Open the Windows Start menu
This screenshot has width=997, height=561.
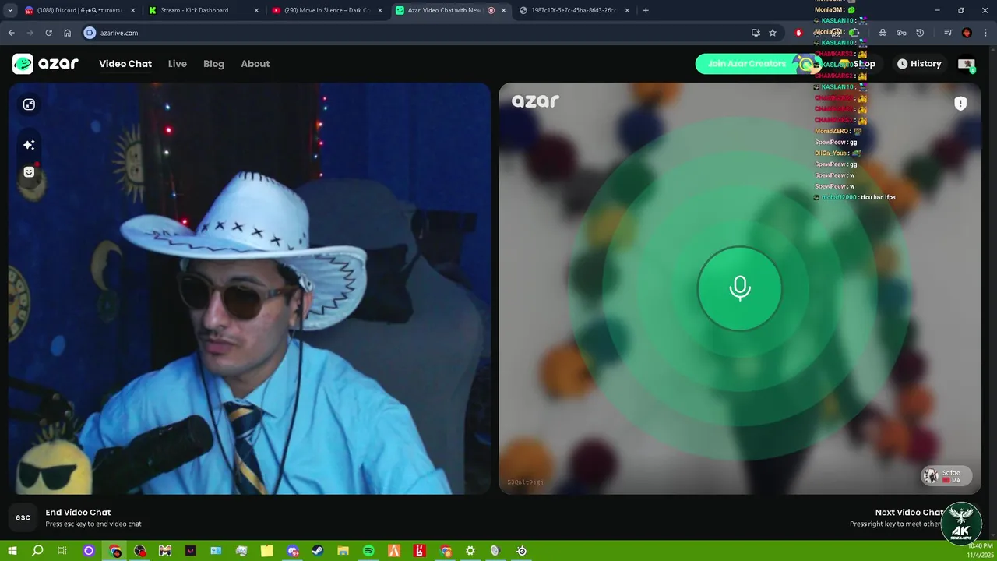(12, 551)
